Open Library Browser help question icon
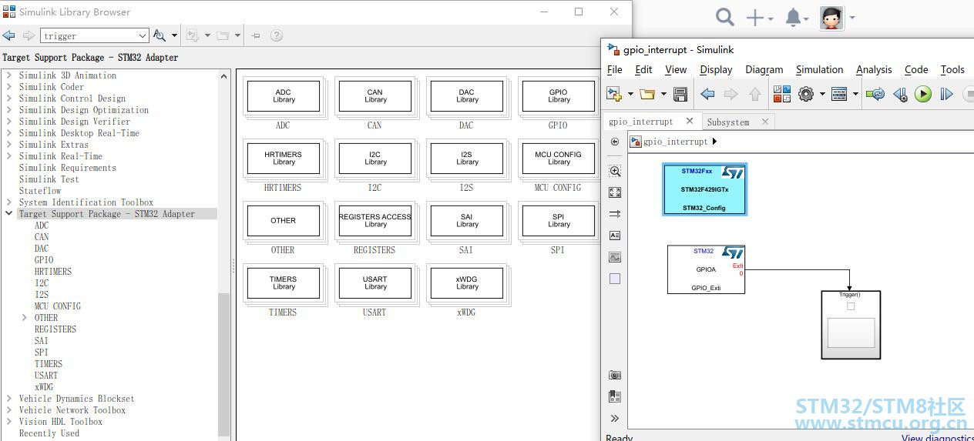This screenshot has width=974, height=441. tap(276, 35)
